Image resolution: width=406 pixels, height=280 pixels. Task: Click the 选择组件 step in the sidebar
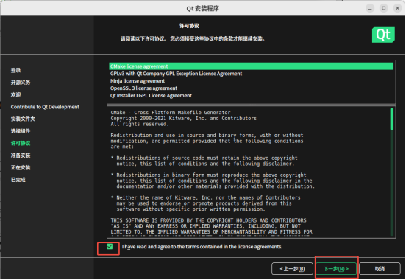[x=21, y=131]
